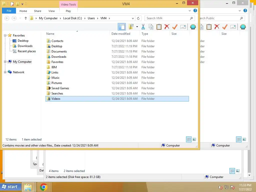
Task: Click My Computer in the address breadcrumb
Action: pyautogui.click(x=48, y=18)
